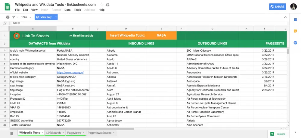Click the Alan Shepard cell

click(x=212, y=125)
